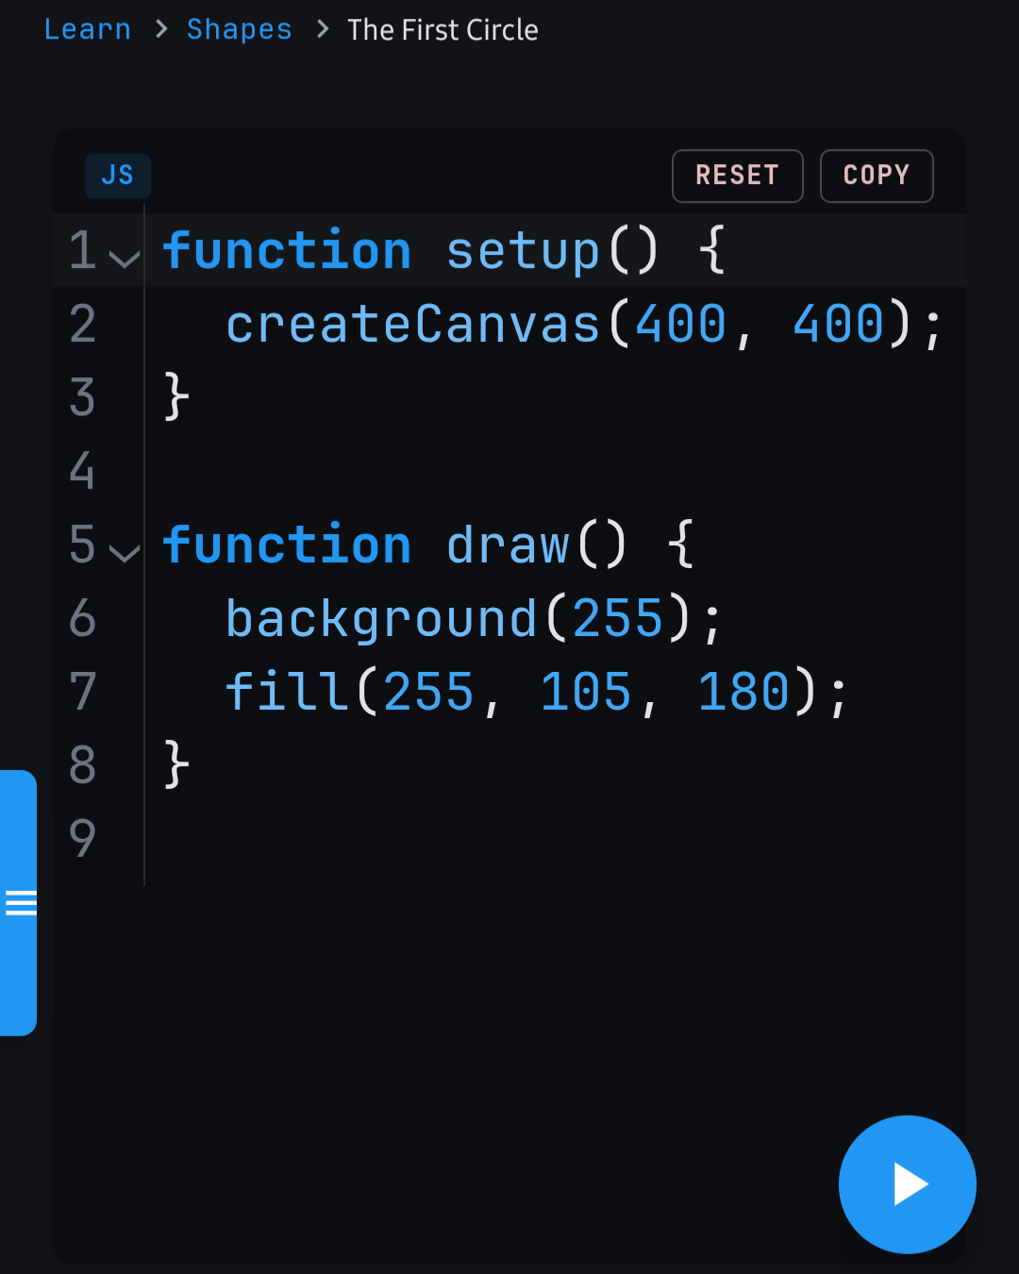Run the code with play button
Screen dimensions: 1019x1274
pos(907,1184)
